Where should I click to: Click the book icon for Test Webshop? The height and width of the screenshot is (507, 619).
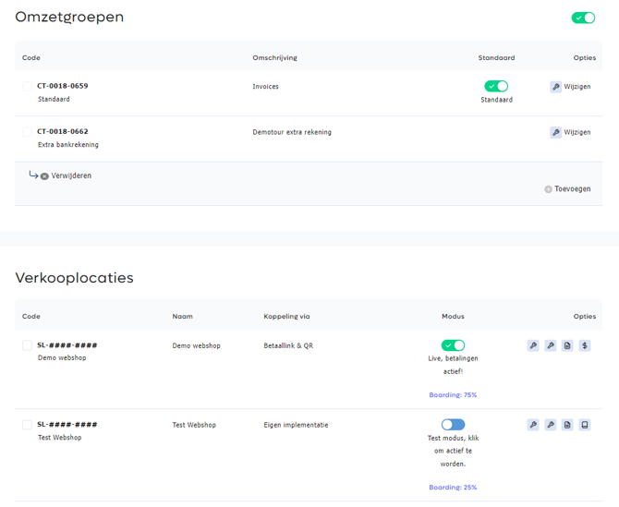click(x=585, y=425)
